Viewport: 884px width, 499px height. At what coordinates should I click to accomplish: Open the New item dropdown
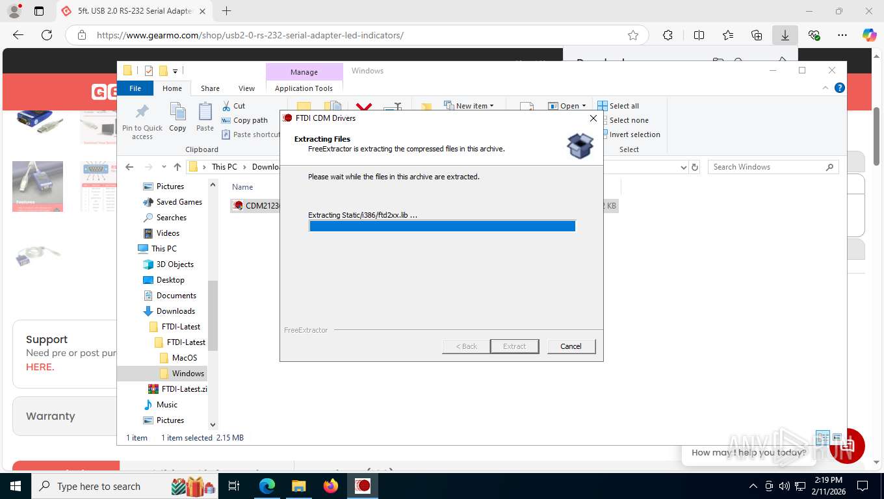(x=469, y=105)
